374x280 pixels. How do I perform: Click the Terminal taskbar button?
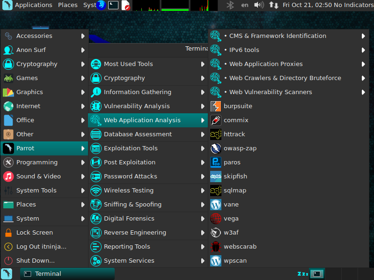point(67,274)
